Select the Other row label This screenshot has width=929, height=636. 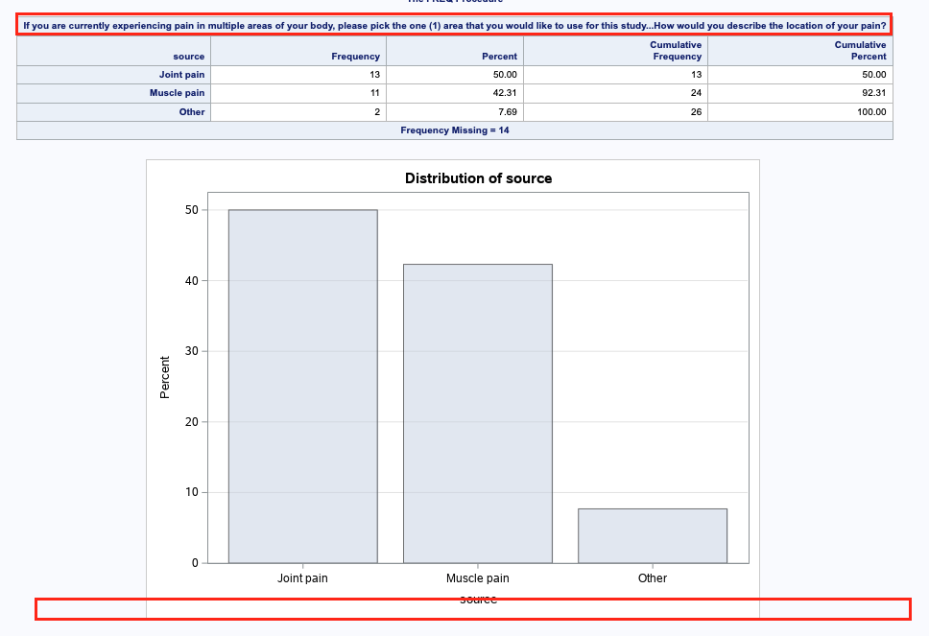(190, 111)
